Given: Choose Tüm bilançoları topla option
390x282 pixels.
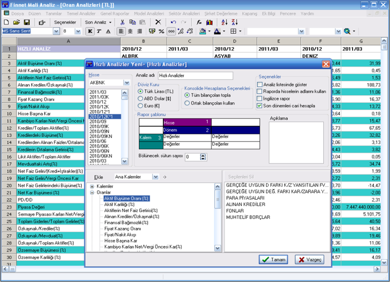Looking at the screenshot, I should tap(187, 95).
